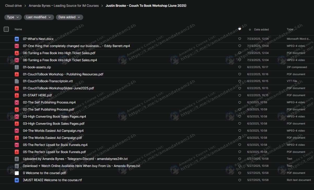This screenshot has height=190, width=314.
Task: Open the Date added filter dropdown
Action: 69,17
